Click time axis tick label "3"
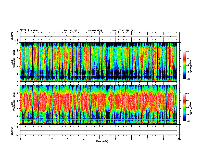Screen dimensions: 202x156 pos(68,139)
